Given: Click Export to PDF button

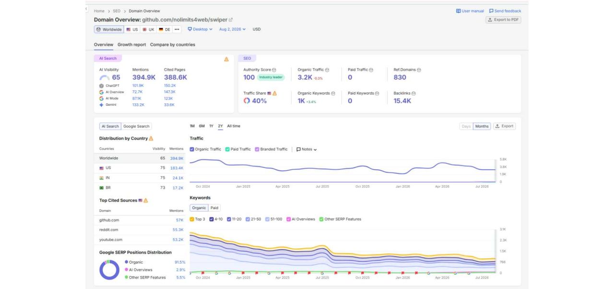Looking at the screenshot, I should coord(503,20).
